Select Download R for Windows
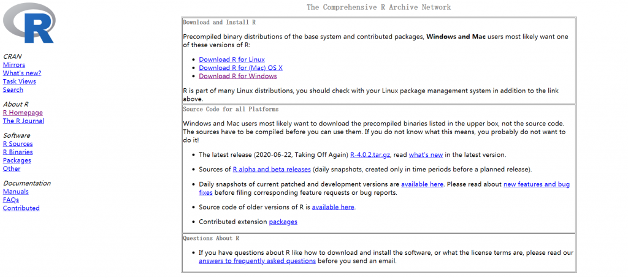 tap(238, 76)
